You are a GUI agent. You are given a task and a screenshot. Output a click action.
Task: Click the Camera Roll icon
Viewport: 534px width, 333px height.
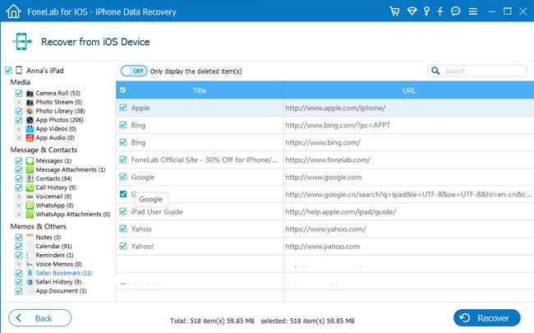pos(30,93)
